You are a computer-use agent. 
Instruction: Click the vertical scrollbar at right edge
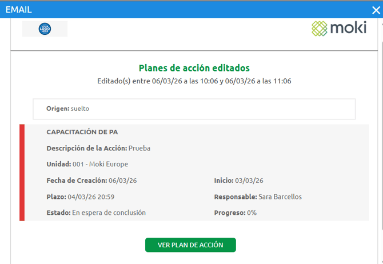pos(380,114)
